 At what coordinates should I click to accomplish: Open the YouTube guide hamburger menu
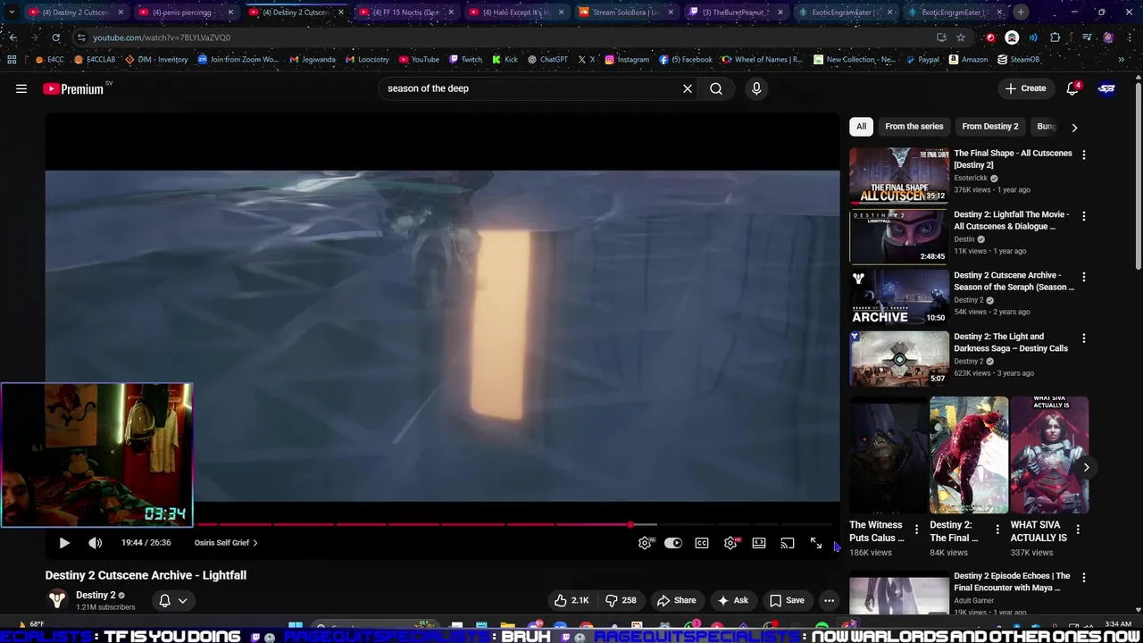point(21,88)
